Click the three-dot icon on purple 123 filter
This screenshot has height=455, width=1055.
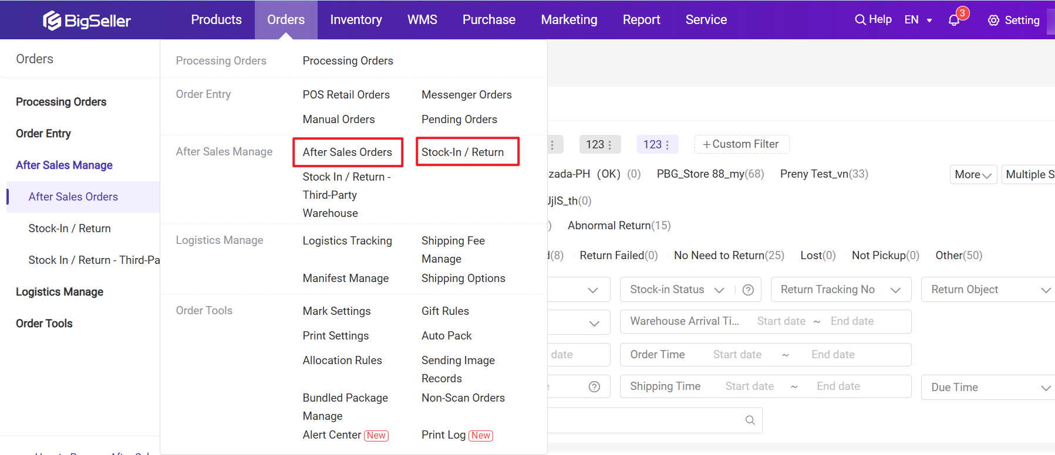click(668, 145)
